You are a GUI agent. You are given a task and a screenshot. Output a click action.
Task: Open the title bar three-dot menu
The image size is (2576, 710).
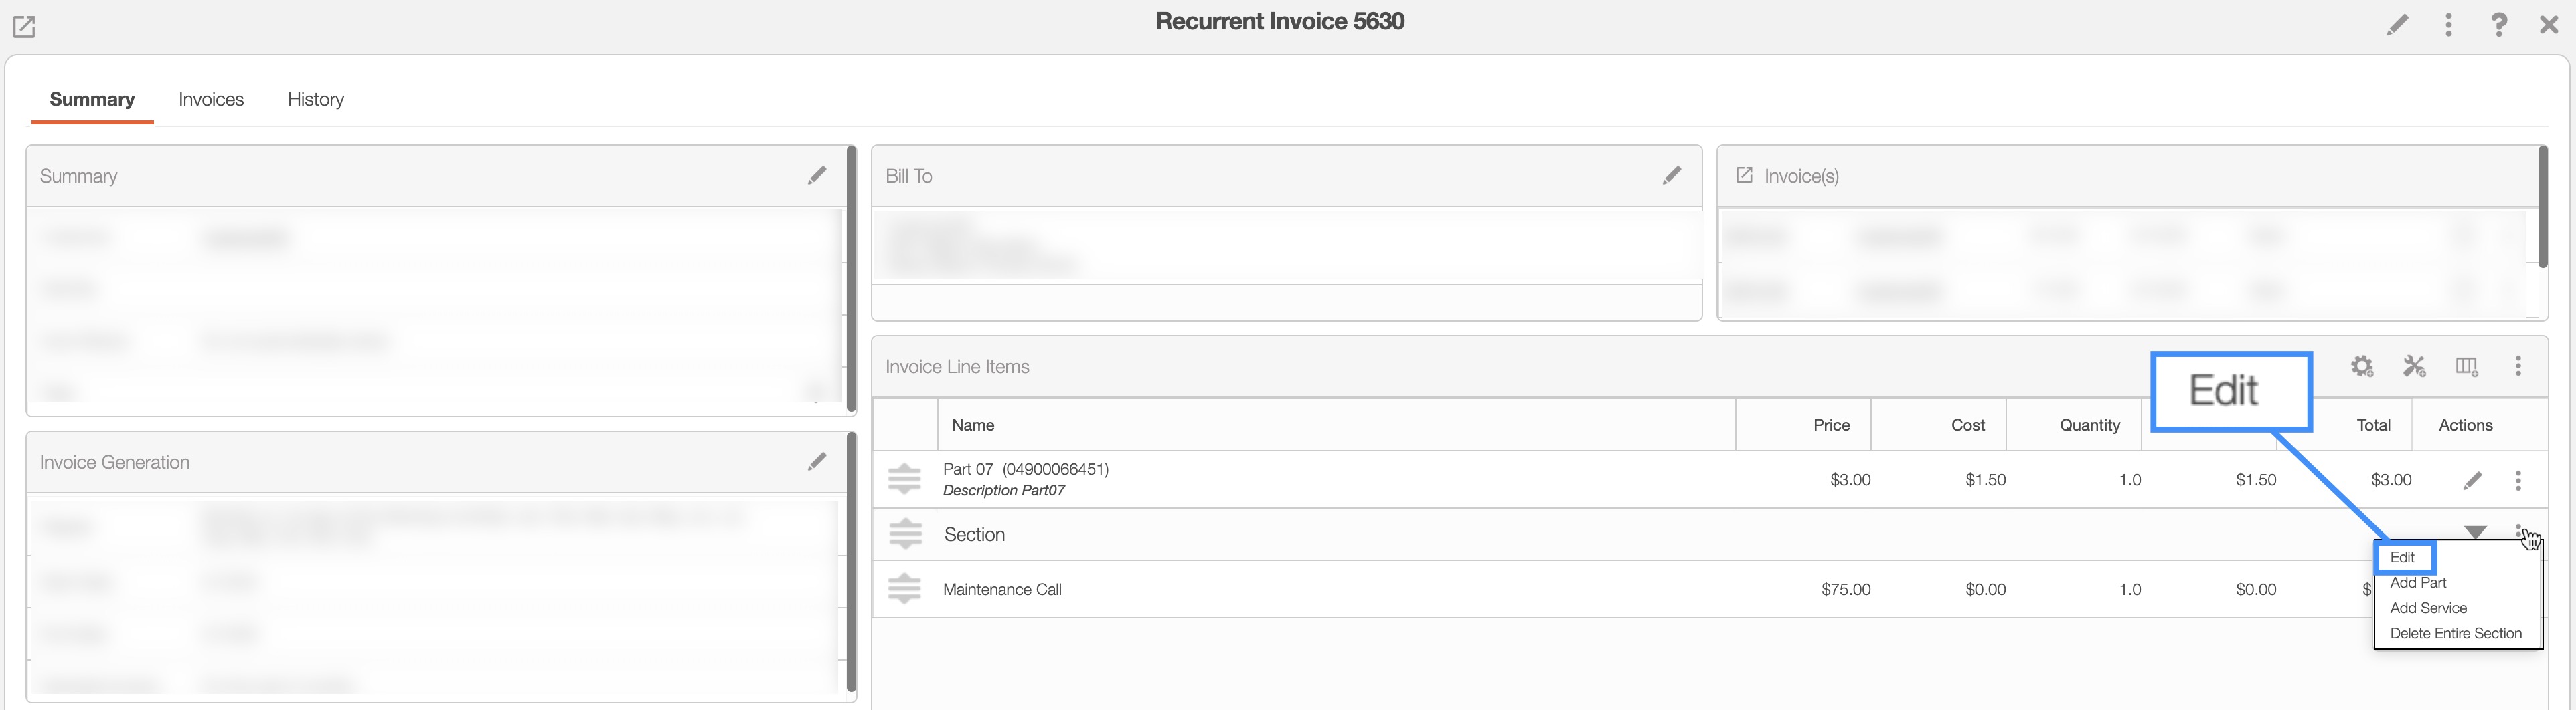tap(2448, 25)
